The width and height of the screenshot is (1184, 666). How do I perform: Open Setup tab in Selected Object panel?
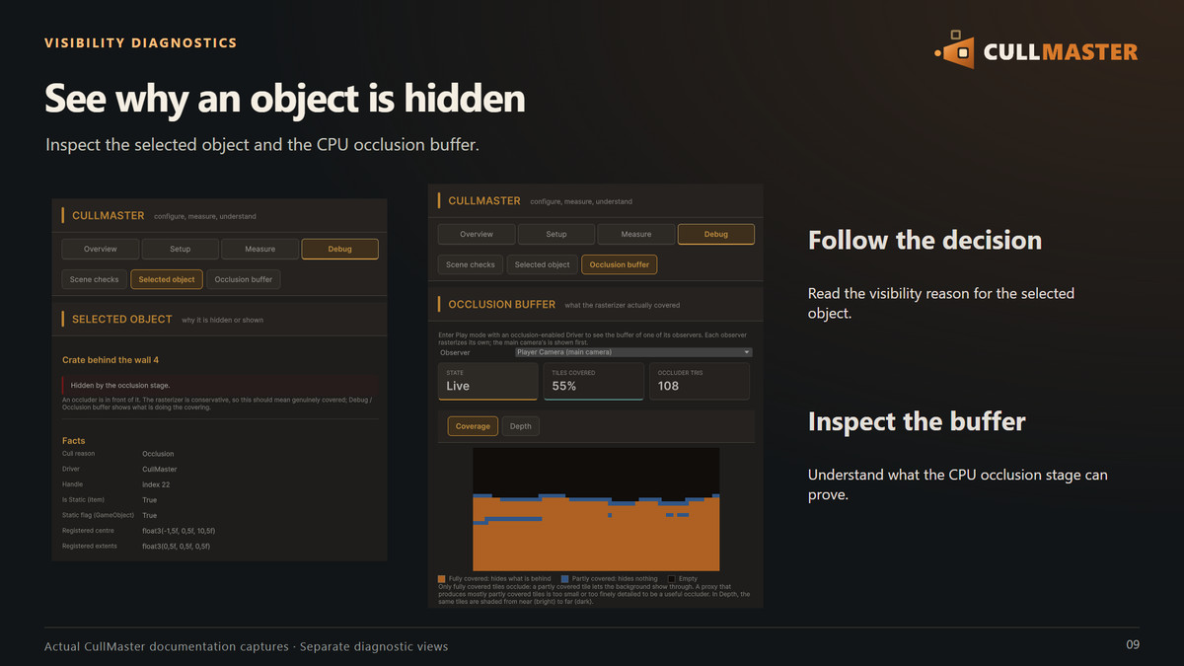[x=180, y=249]
